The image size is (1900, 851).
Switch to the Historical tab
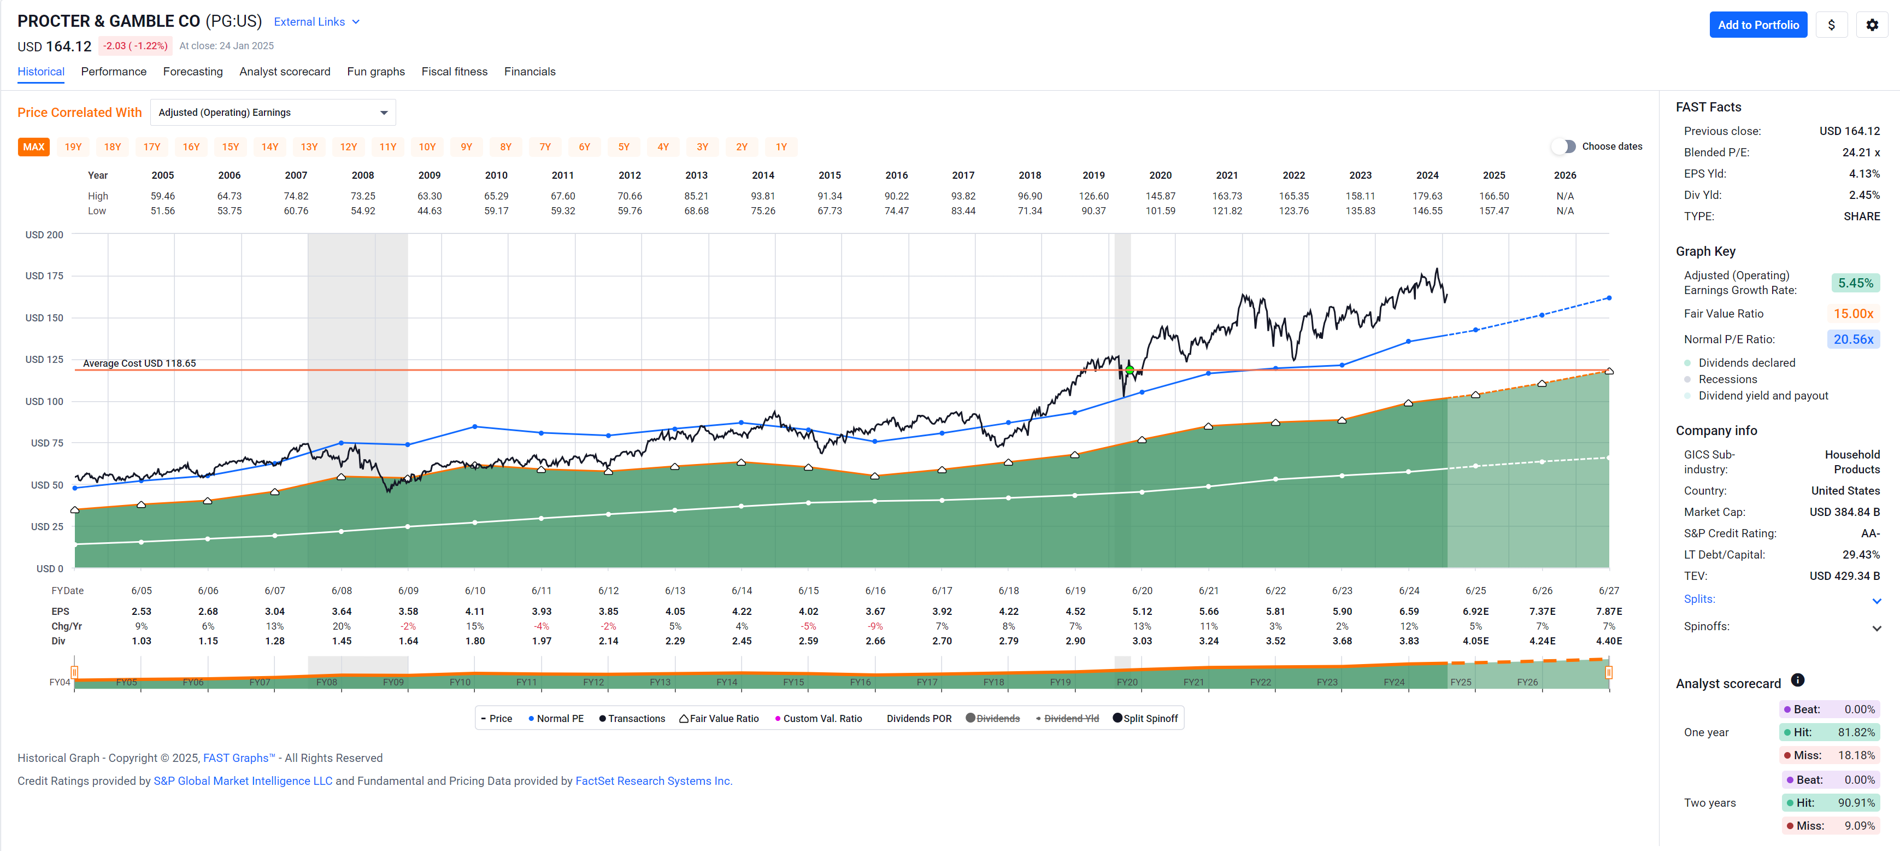coord(40,72)
